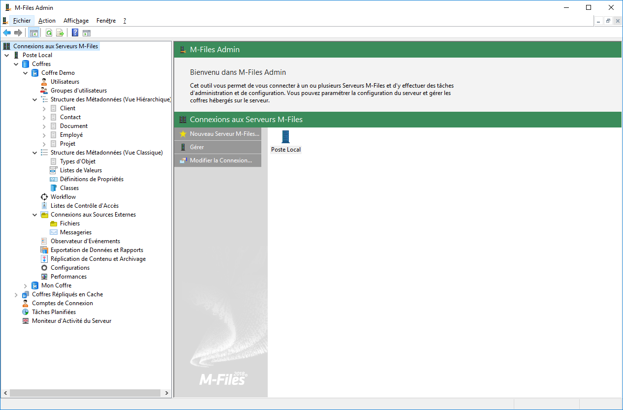Viewport: 623px width, 410px height.
Task: Collapse Connexions aux Sources Externes node
Action: coord(35,215)
